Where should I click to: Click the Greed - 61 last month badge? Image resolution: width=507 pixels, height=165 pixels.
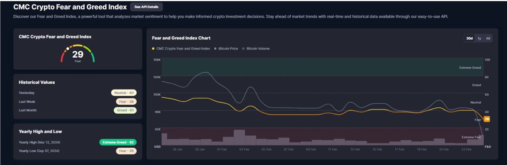click(x=125, y=110)
